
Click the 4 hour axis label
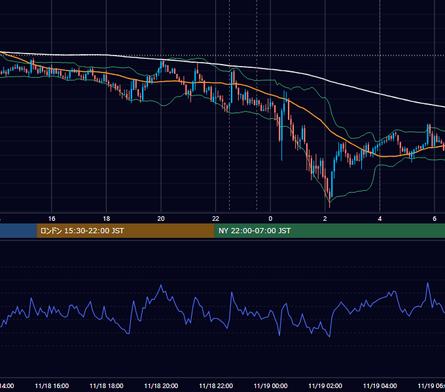[380, 219]
